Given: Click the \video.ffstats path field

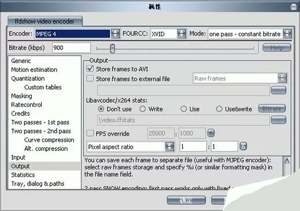Looking at the screenshot, I should pos(183,120).
